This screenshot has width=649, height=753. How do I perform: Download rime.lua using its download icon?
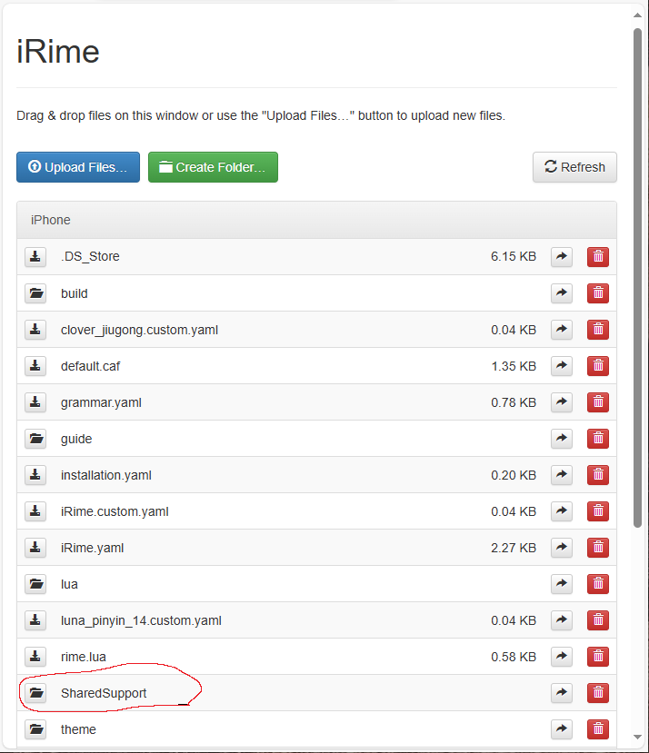pyautogui.click(x=35, y=657)
